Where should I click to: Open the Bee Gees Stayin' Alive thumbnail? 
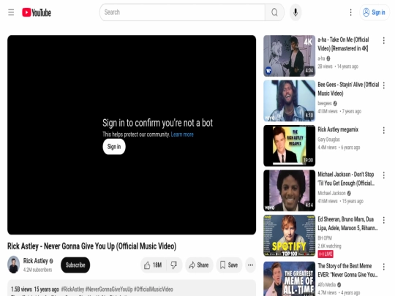click(289, 101)
